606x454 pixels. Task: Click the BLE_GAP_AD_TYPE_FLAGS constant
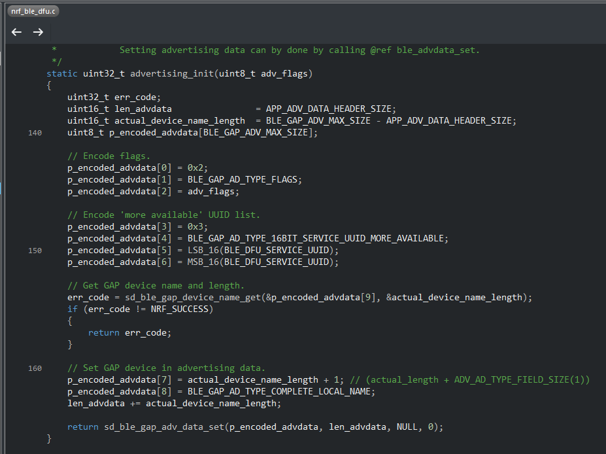(244, 179)
